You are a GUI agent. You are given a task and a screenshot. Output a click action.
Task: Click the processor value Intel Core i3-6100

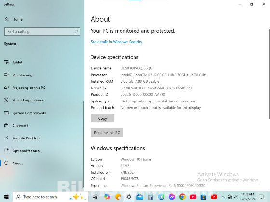[x=163, y=75]
